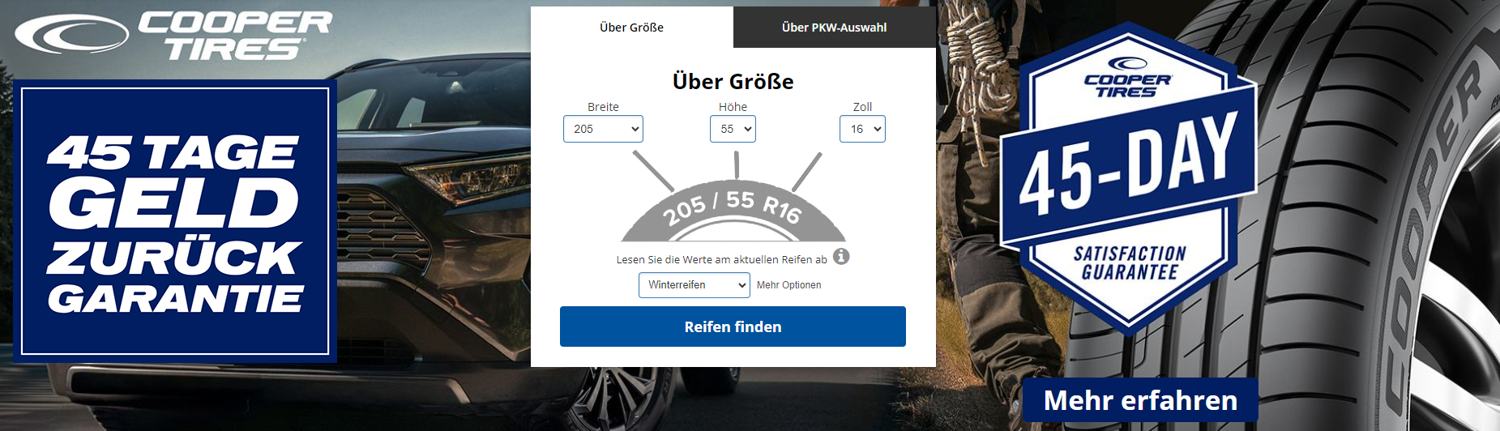Viewport: 1500px width, 431px height.
Task: Open the Breite width dropdown
Action: click(603, 129)
